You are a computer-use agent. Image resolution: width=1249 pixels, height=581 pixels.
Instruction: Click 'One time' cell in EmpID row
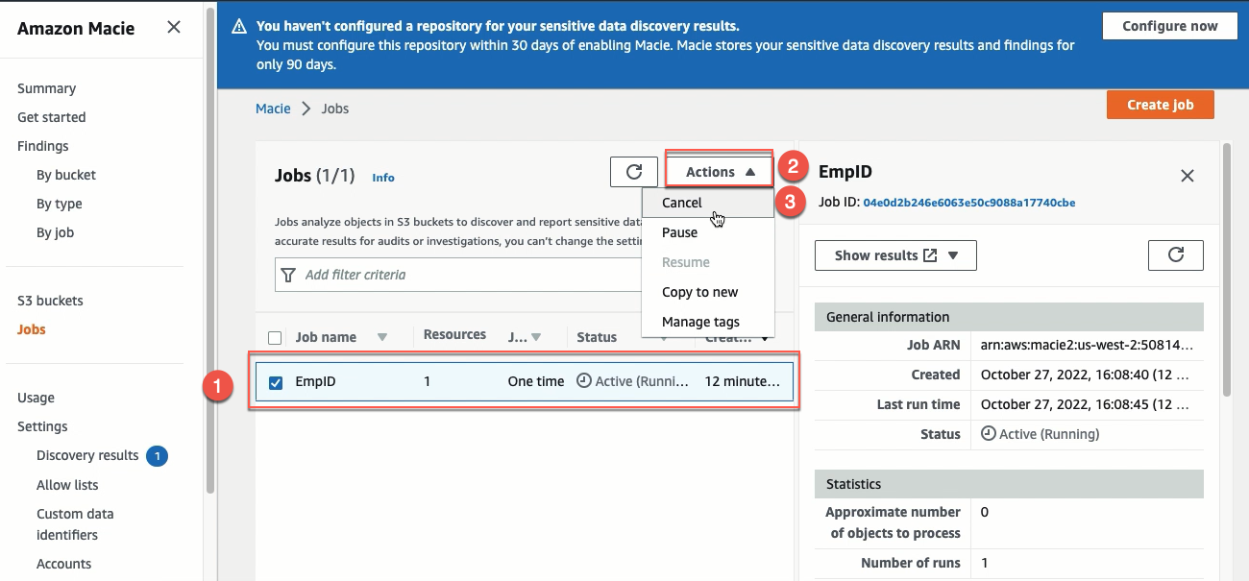click(536, 381)
